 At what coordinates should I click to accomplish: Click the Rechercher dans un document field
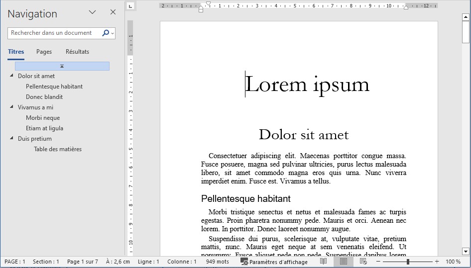pos(52,33)
